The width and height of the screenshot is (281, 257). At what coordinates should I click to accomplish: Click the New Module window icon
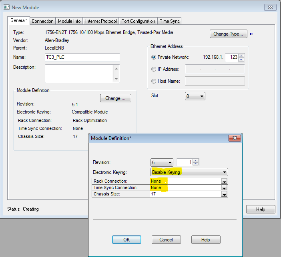[6, 7]
